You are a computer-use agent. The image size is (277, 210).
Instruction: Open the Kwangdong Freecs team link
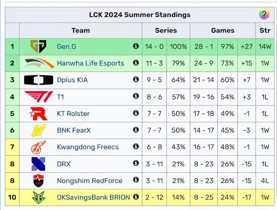click(x=88, y=147)
